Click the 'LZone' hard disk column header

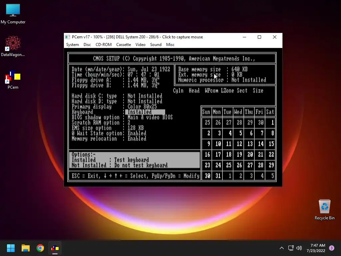[227, 91]
